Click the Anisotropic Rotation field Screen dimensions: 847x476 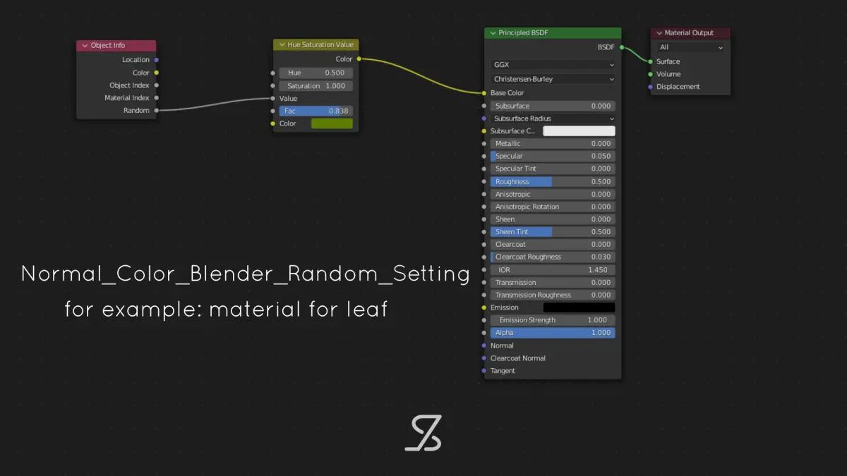(x=553, y=207)
